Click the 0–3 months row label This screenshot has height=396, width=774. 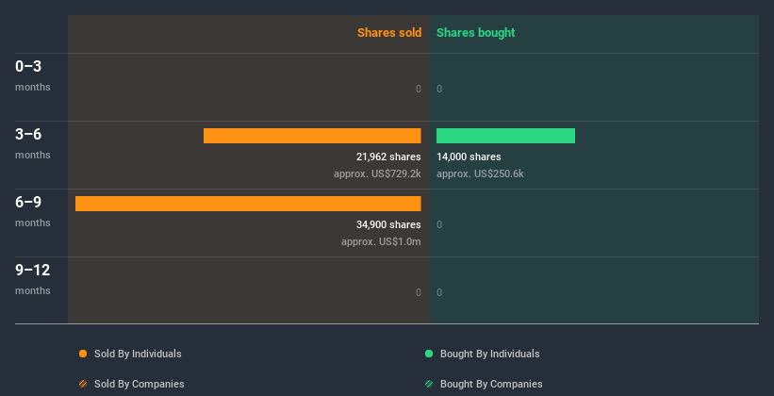pos(33,75)
